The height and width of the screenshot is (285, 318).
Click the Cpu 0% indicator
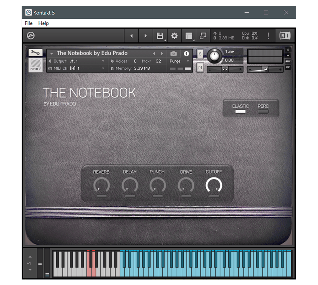[250, 33]
